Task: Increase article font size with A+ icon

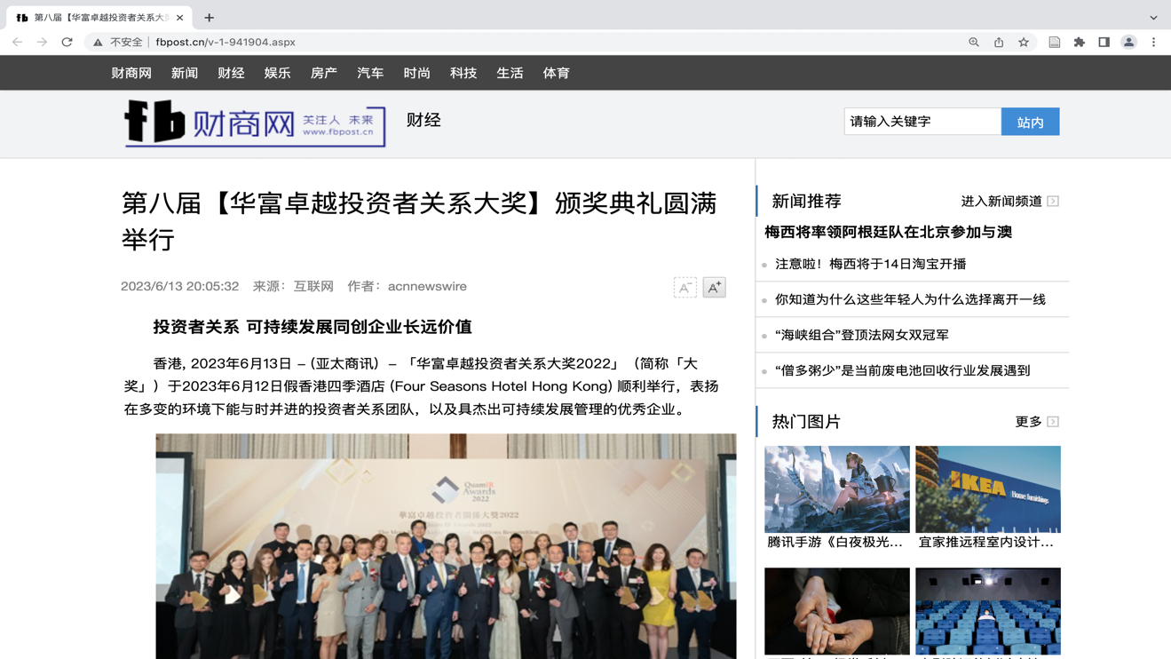Action: (x=714, y=287)
